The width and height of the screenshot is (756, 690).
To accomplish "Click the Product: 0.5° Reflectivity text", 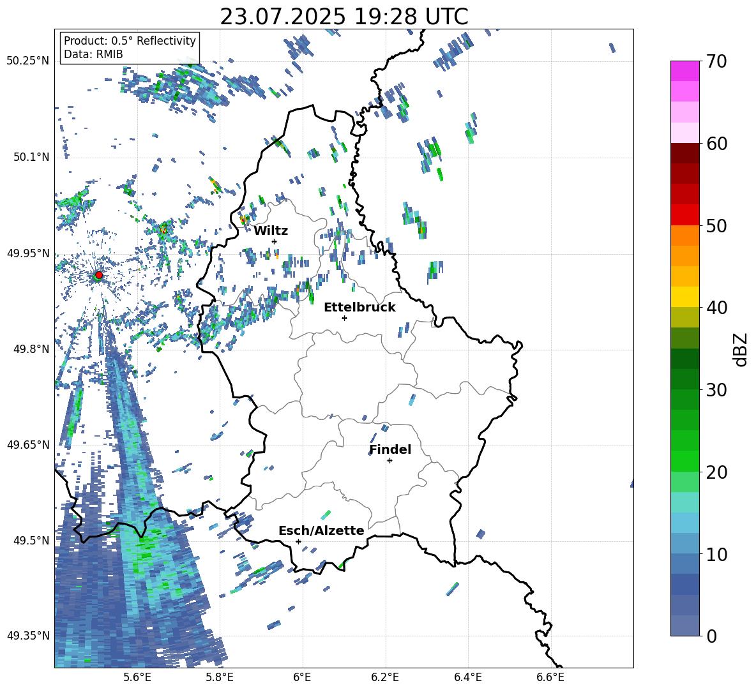I will (x=130, y=41).
